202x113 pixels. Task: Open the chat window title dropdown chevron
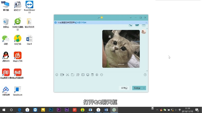(x=131, y=18)
